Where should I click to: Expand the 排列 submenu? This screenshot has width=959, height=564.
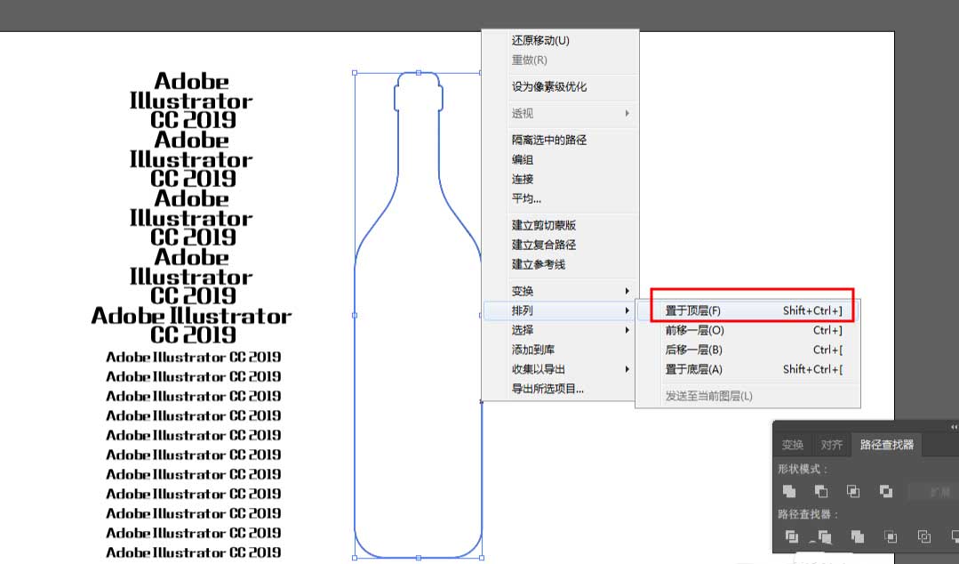click(x=560, y=310)
